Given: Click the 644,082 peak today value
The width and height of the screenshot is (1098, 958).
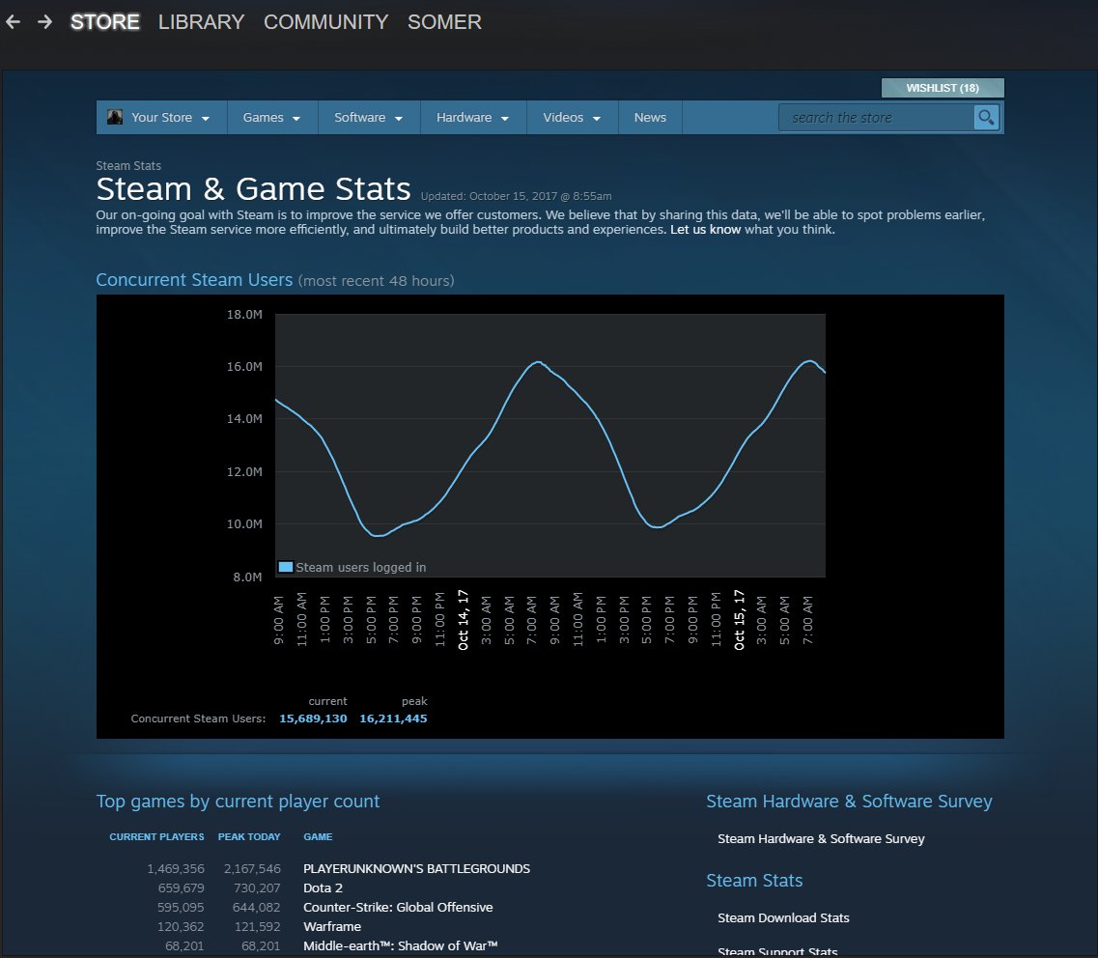Looking at the screenshot, I should (x=256, y=907).
